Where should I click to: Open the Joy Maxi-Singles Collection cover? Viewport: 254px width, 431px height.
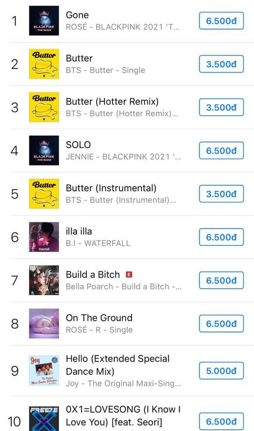point(44,371)
